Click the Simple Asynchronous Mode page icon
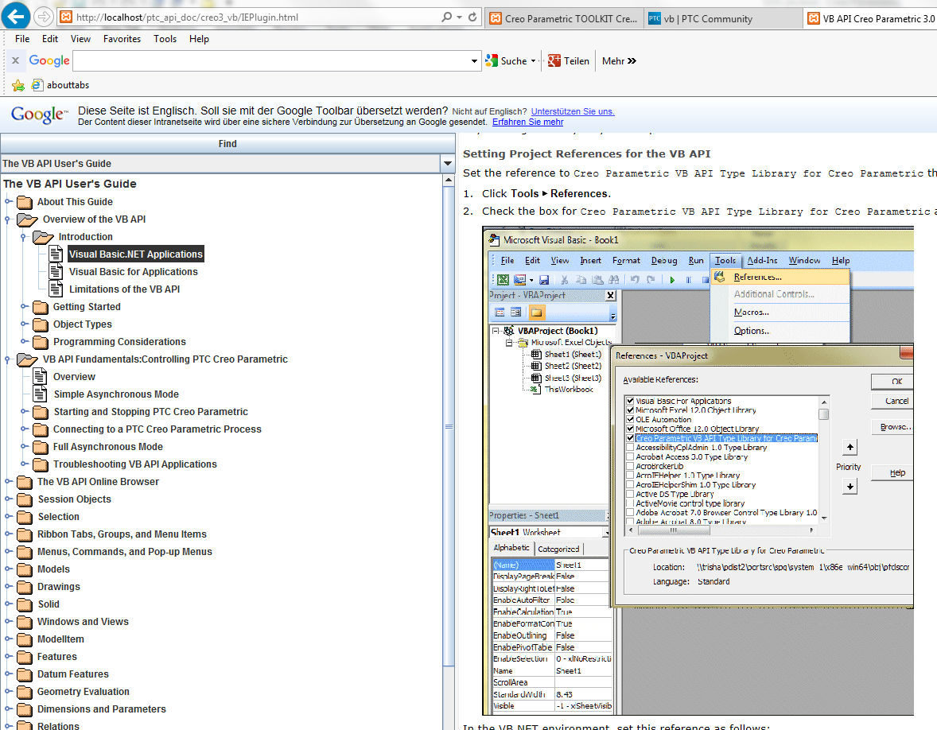The width and height of the screenshot is (937, 730). tap(40, 394)
